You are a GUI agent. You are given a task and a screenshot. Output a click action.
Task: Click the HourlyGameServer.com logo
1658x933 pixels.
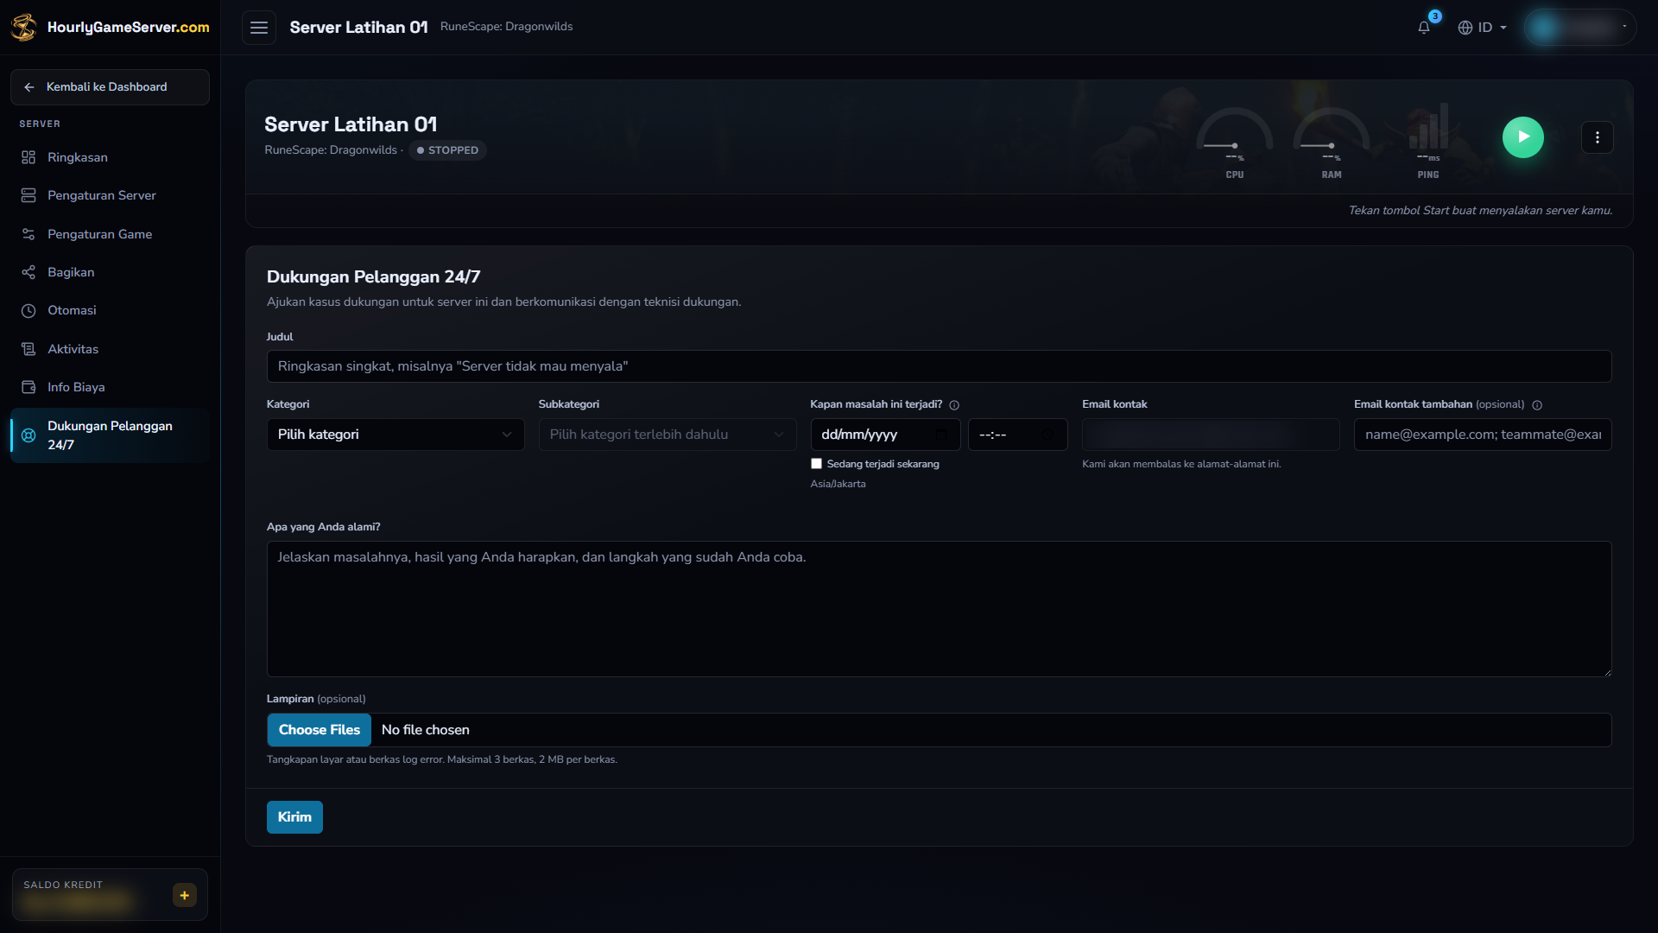point(110,27)
